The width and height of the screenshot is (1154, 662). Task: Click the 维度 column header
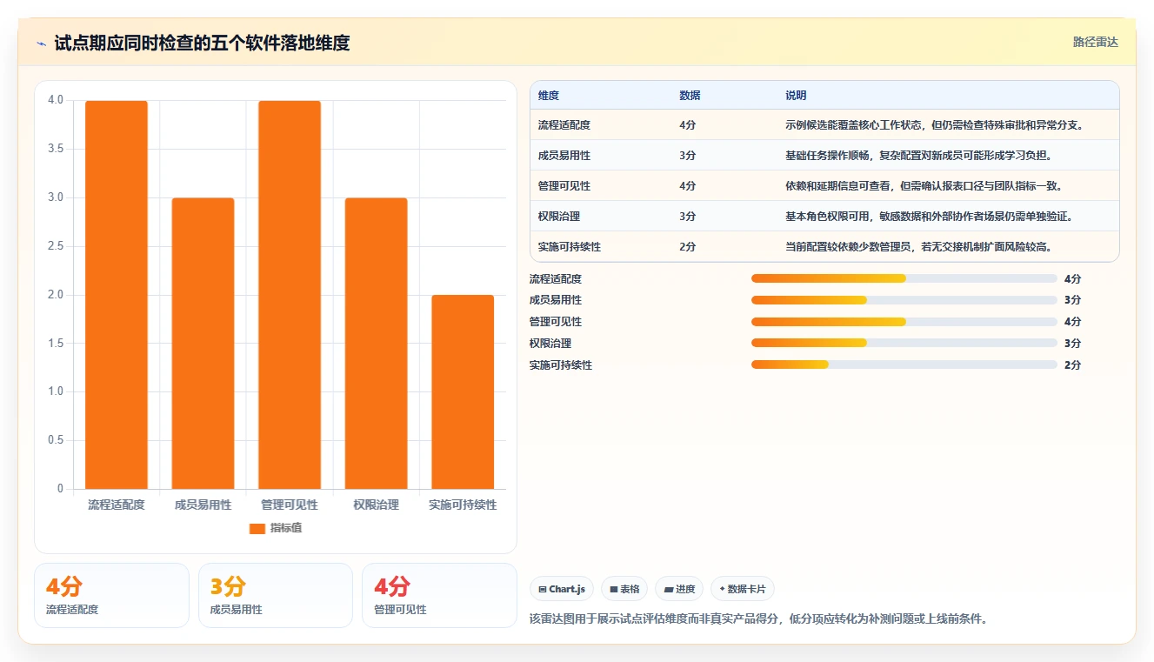(549, 96)
